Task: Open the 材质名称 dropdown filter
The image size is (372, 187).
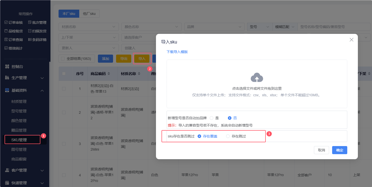Action: click(89, 27)
